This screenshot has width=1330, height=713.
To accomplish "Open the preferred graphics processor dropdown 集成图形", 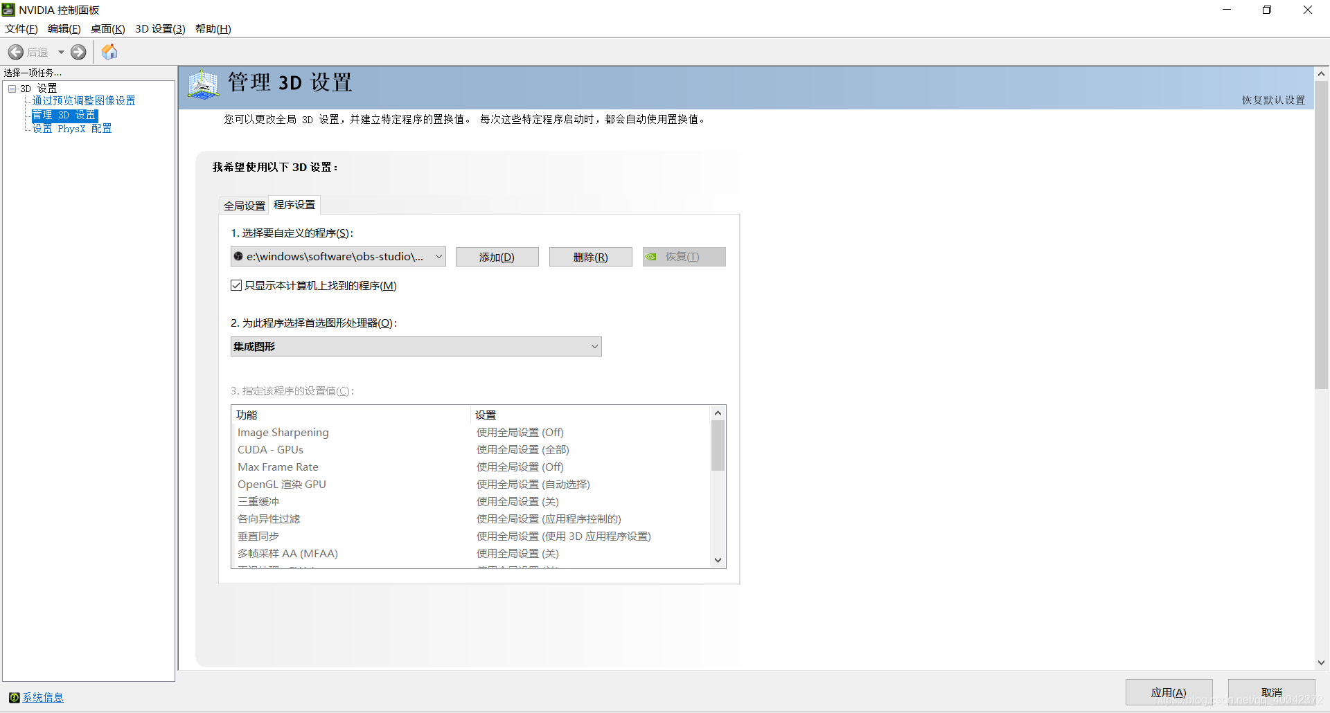I will [x=416, y=346].
